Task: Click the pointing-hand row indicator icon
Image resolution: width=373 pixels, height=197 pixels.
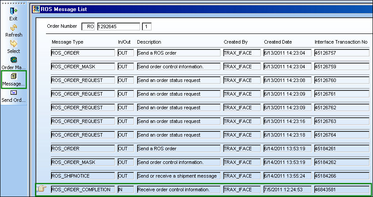Action: coord(42,189)
